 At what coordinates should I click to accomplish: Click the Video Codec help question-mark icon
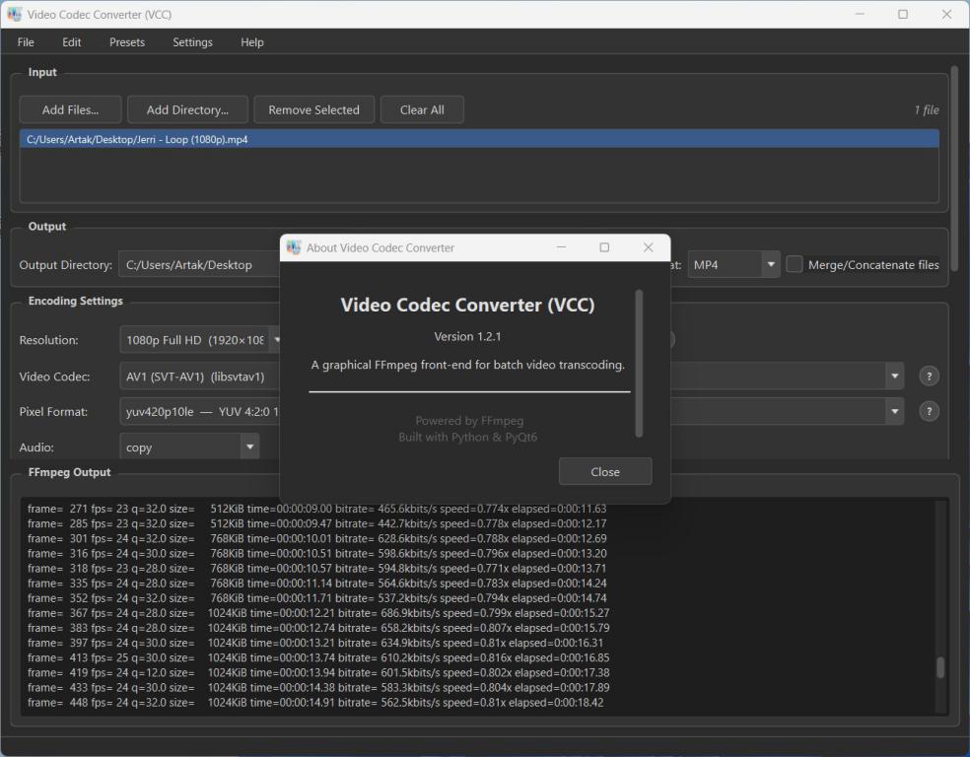pyautogui.click(x=928, y=376)
